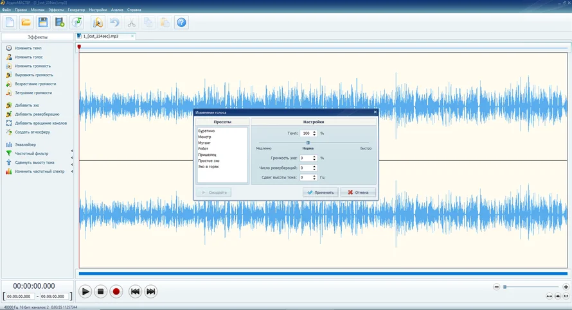
Task: Open the Справка menu
Action: (134, 10)
